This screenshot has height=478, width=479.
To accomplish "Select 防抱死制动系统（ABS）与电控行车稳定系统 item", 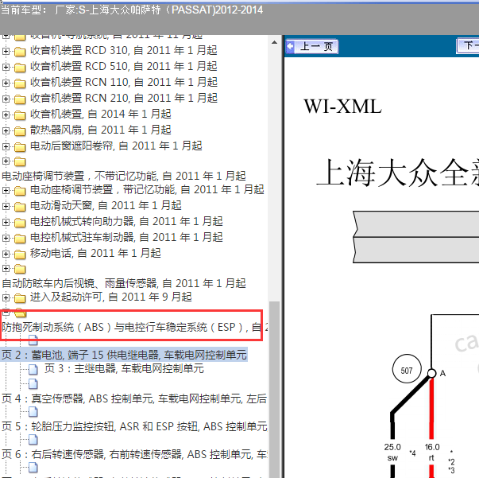I will click(134, 327).
